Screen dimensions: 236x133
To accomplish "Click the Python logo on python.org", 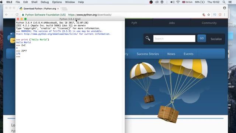I will (x=11, y=38).
